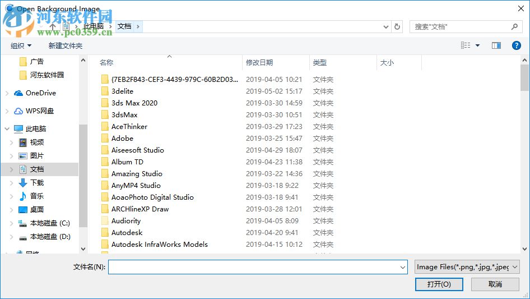Open 河东软件园 folder in the sidebar
Viewport: 530px width, 299px height.
tap(41, 75)
